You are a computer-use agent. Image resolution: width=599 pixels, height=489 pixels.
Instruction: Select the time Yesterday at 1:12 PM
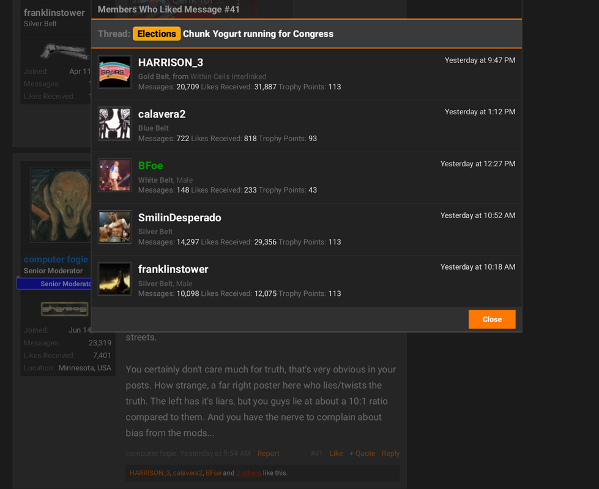[480, 112]
